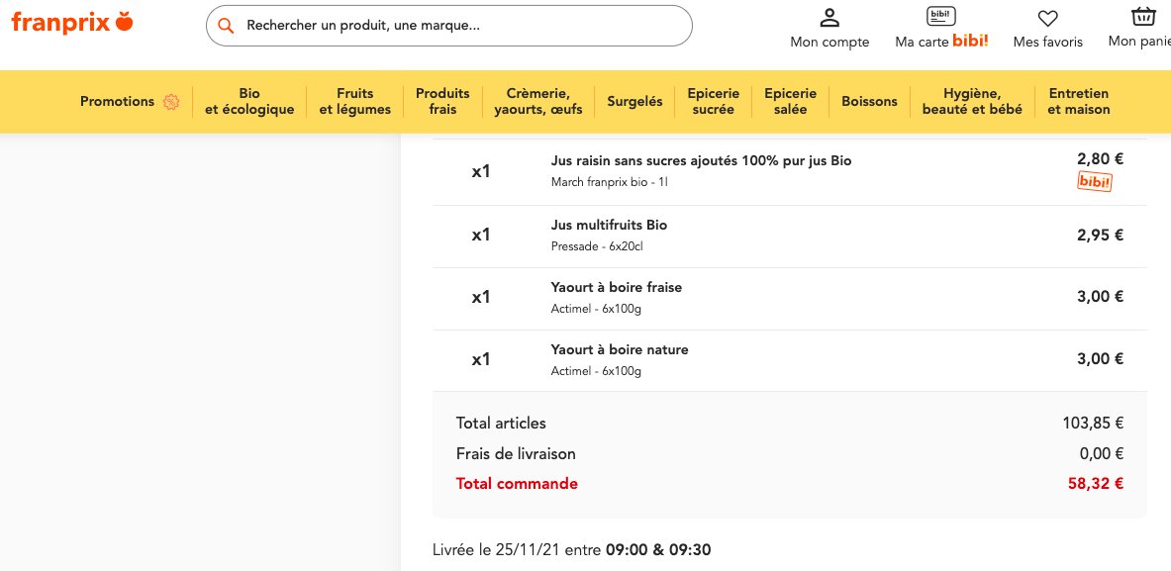Open Bio et écologique category

(249, 102)
